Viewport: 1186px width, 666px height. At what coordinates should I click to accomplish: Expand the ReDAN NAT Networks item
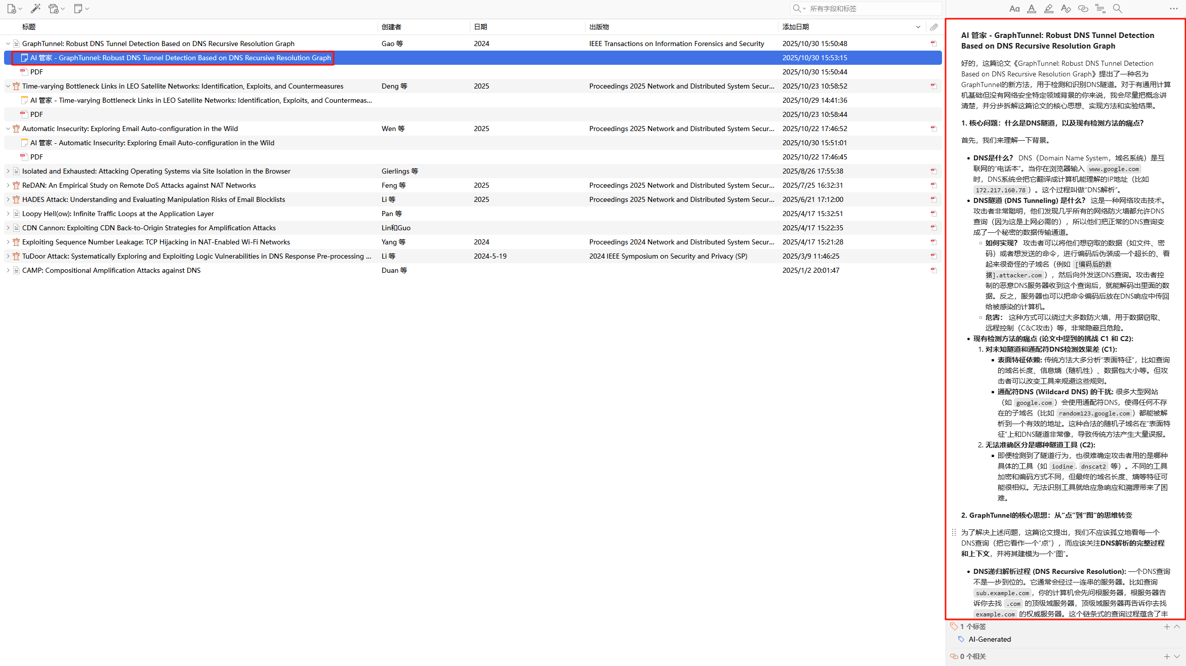8,185
